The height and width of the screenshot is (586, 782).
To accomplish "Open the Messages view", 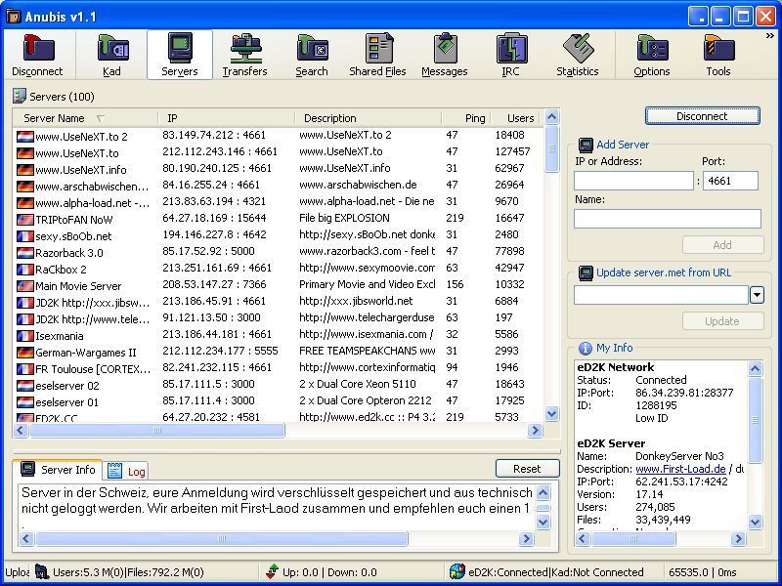I will 444,55.
